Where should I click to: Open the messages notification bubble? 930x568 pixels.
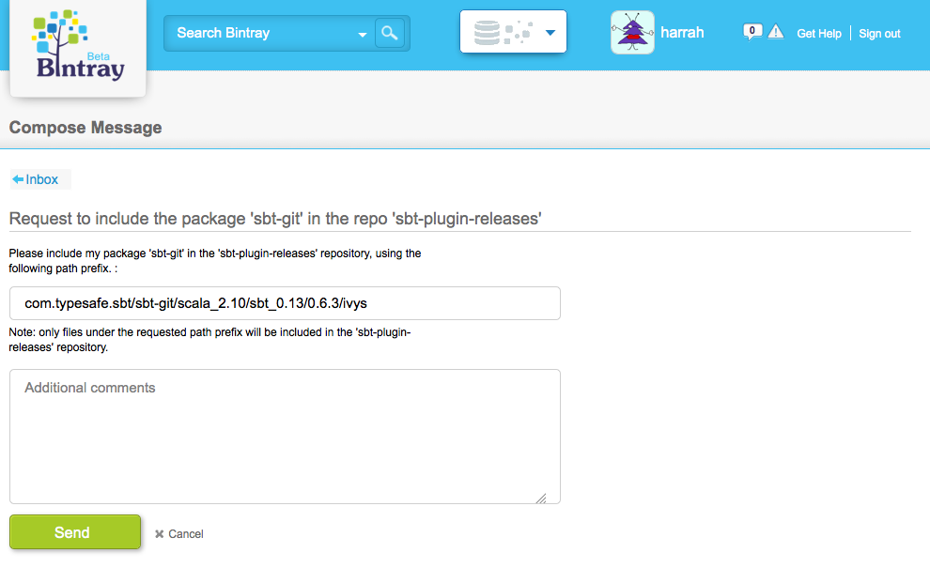pos(752,32)
